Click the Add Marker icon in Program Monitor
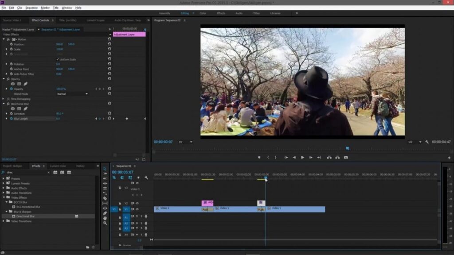Image resolution: width=454 pixels, height=255 pixels. [259, 157]
